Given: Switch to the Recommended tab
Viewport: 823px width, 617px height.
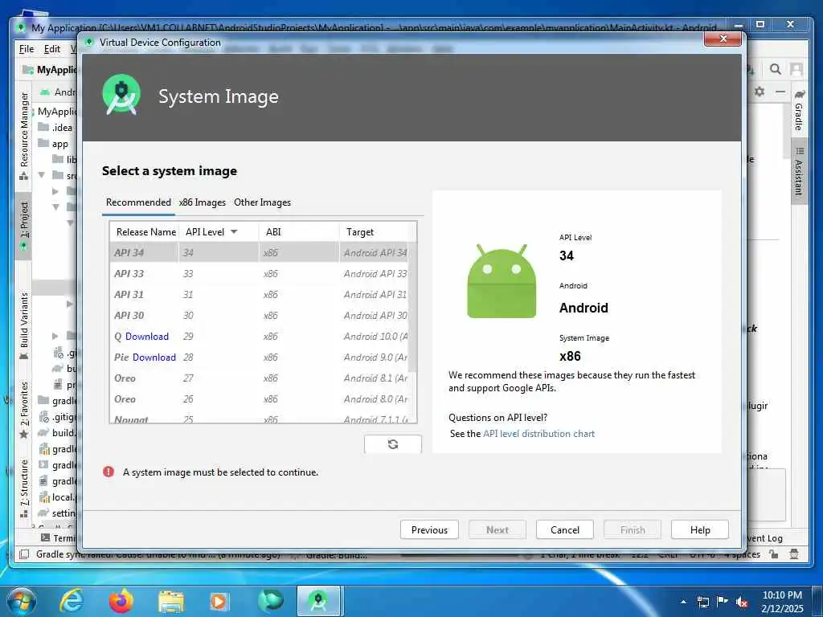Looking at the screenshot, I should tap(138, 202).
